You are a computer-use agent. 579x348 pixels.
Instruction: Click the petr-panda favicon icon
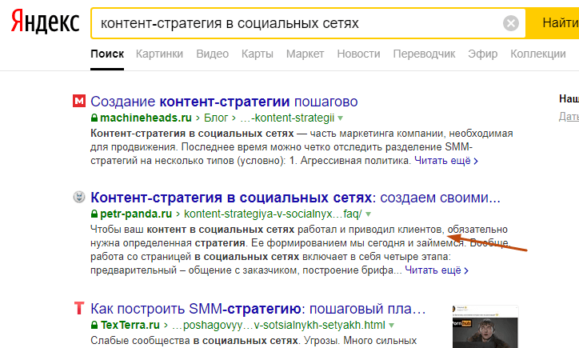click(79, 197)
